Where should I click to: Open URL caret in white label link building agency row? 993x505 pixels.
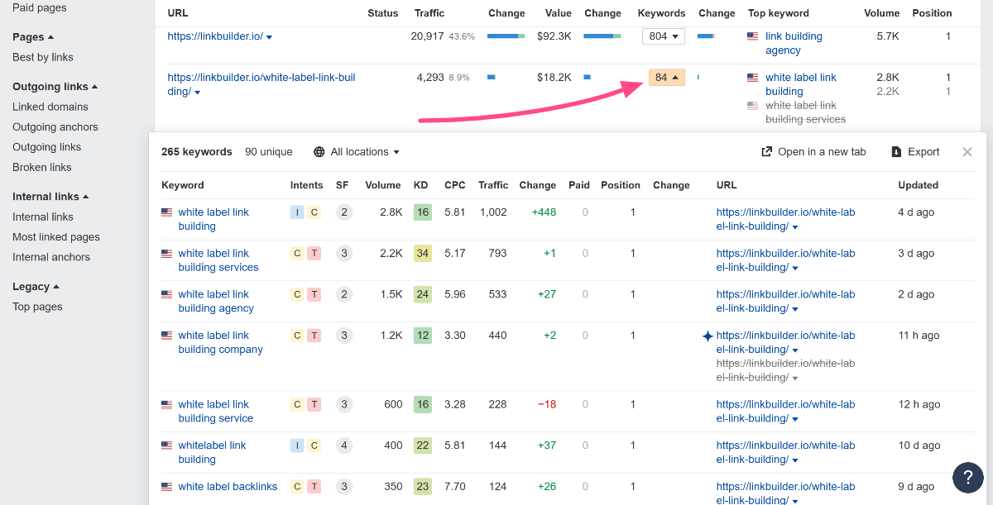[x=795, y=309]
